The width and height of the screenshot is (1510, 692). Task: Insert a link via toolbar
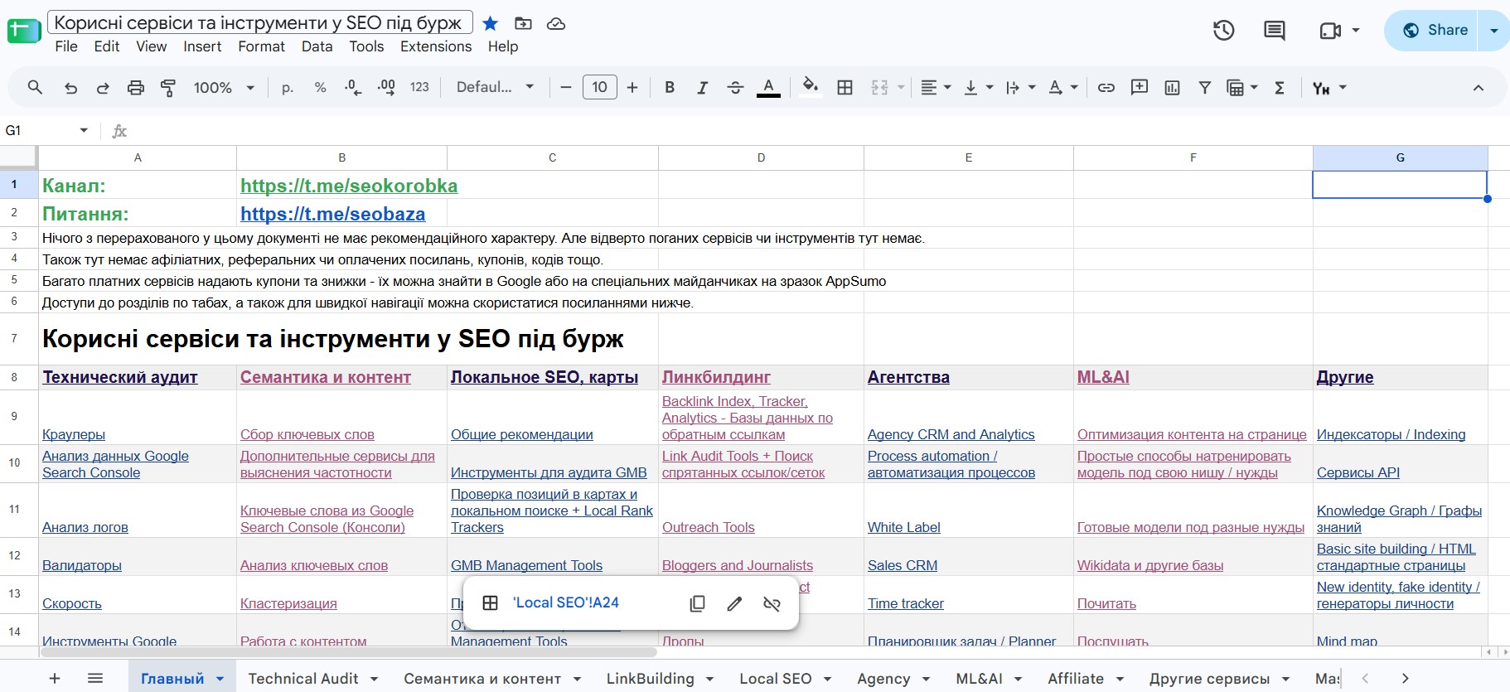pyautogui.click(x=1106, y=87)
